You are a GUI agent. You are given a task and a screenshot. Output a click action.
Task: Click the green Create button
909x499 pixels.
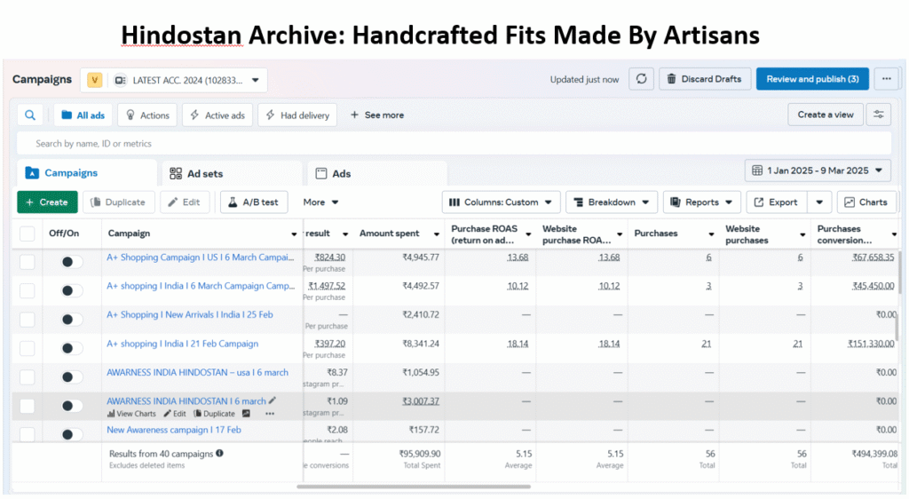[48, 202]
